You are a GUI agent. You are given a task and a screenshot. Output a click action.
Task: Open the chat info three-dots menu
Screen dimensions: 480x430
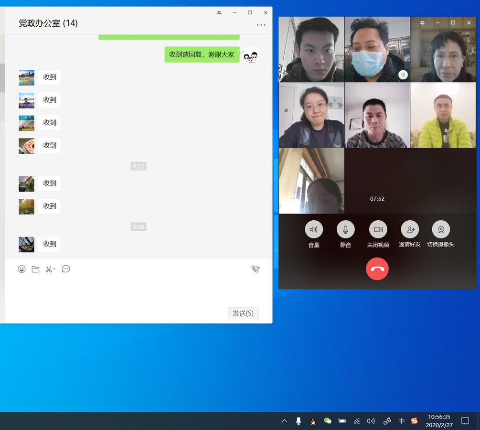pyautogui.click(x=261, y=25)
